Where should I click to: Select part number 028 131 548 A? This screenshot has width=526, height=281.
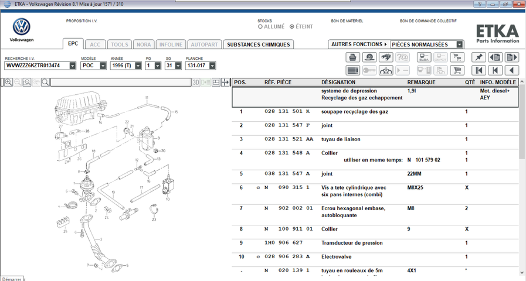coord(287,153)
